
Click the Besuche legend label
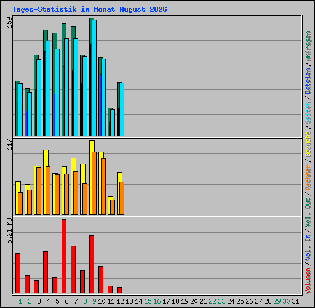tap(308, 144)
